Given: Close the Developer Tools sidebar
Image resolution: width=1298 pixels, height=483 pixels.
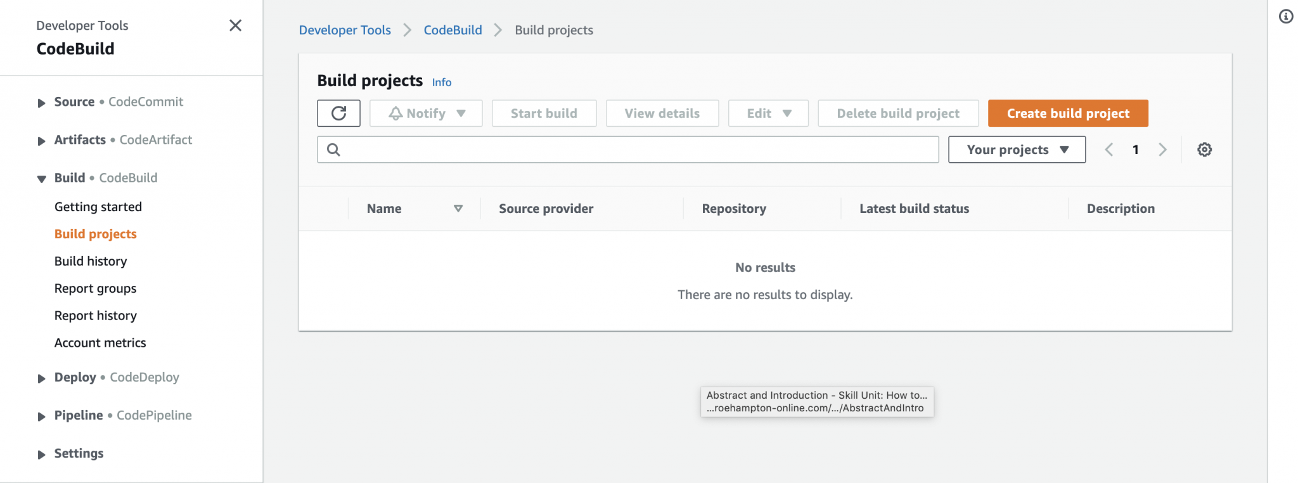Looking at the screenshot, I should click(235, 25).
